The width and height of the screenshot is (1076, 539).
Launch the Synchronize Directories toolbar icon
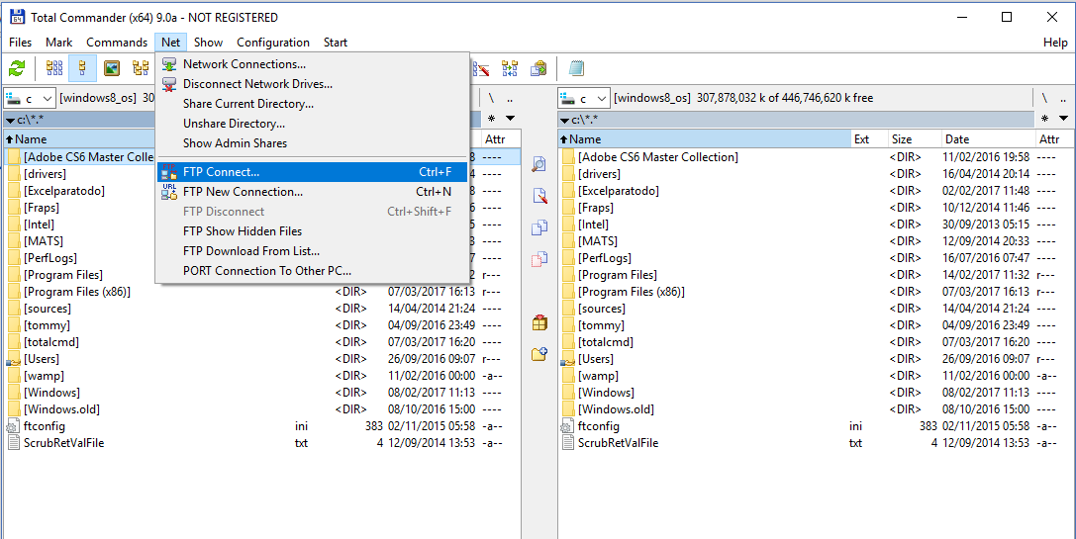(x=510, y=68)
